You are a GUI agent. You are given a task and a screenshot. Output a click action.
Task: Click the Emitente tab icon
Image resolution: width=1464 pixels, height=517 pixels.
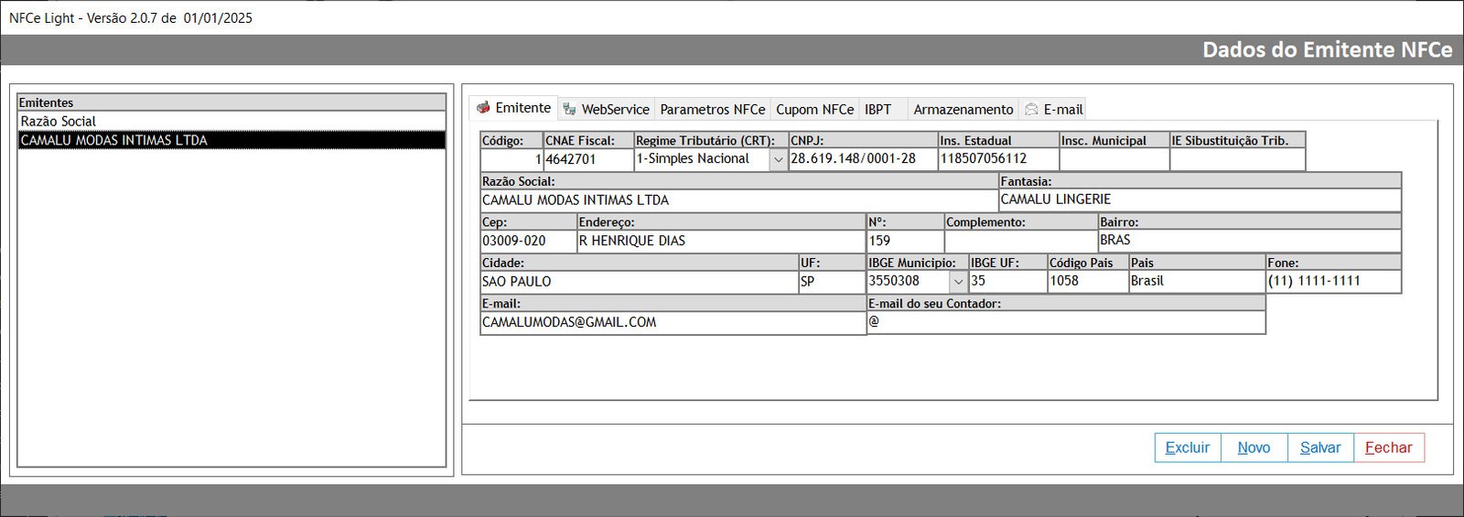[483, 108]
